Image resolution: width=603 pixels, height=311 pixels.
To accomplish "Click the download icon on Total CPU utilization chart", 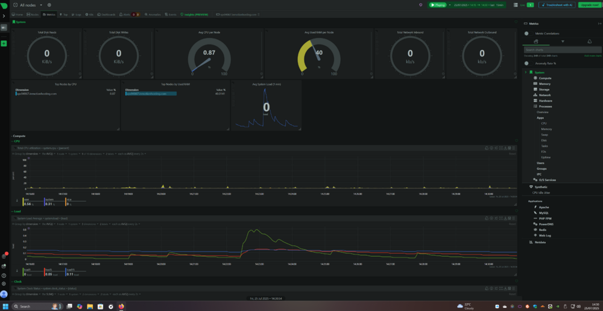I will (505, 148).
